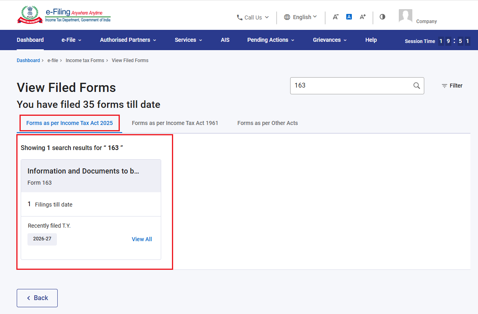478x314 pixels.
Task: Open the Services menu
Action: pyautogui.click(x=188, y=40)
